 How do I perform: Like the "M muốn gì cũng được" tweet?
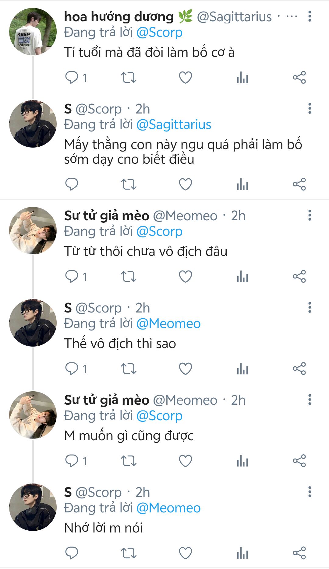185,461
